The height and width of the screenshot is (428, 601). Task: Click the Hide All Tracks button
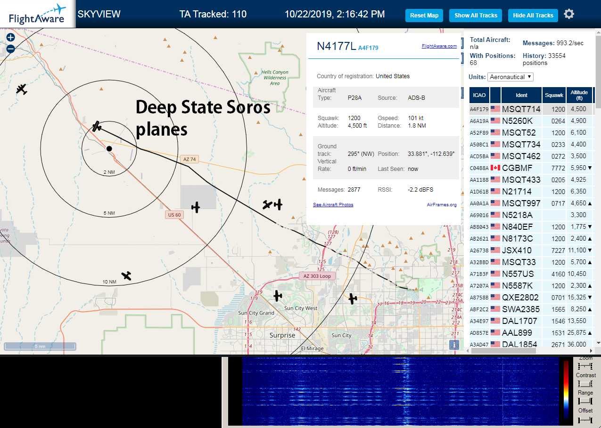pos(533,16)
